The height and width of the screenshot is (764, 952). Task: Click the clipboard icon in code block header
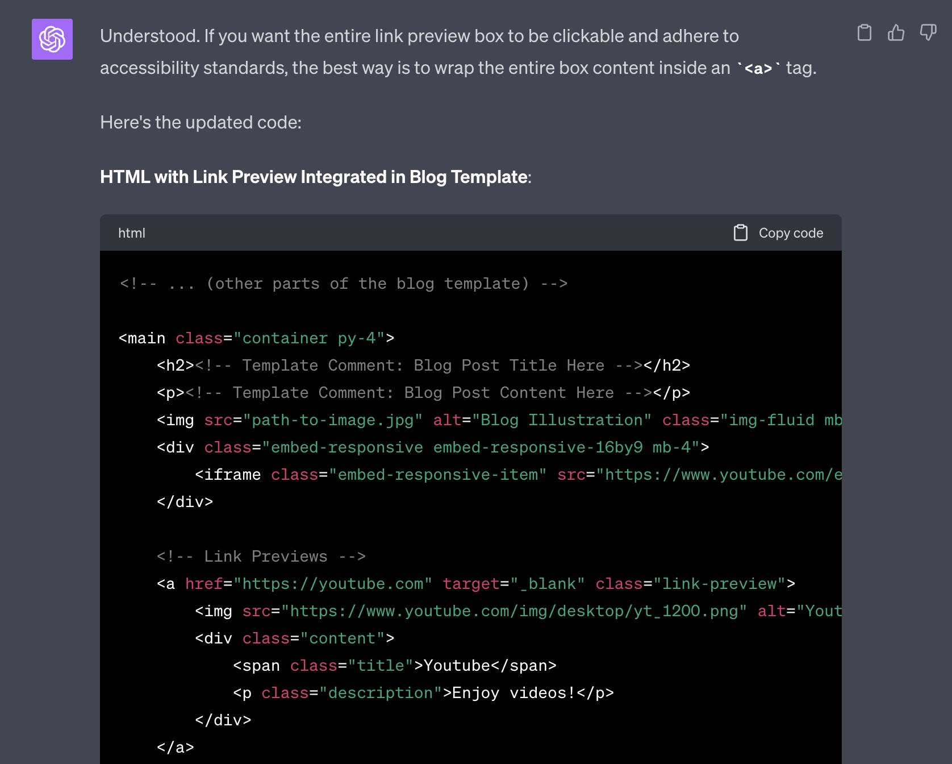(741, 232)
